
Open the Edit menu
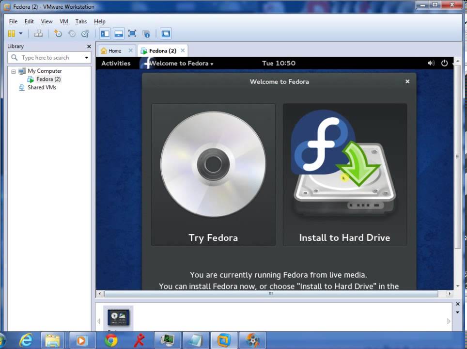(29, 21)
